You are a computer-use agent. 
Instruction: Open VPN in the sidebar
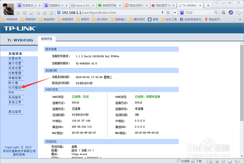11,92
